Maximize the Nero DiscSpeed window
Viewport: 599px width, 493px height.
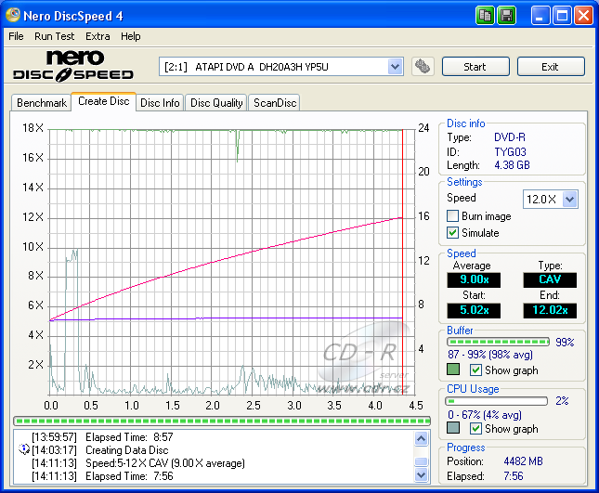(x=562, y=16)
